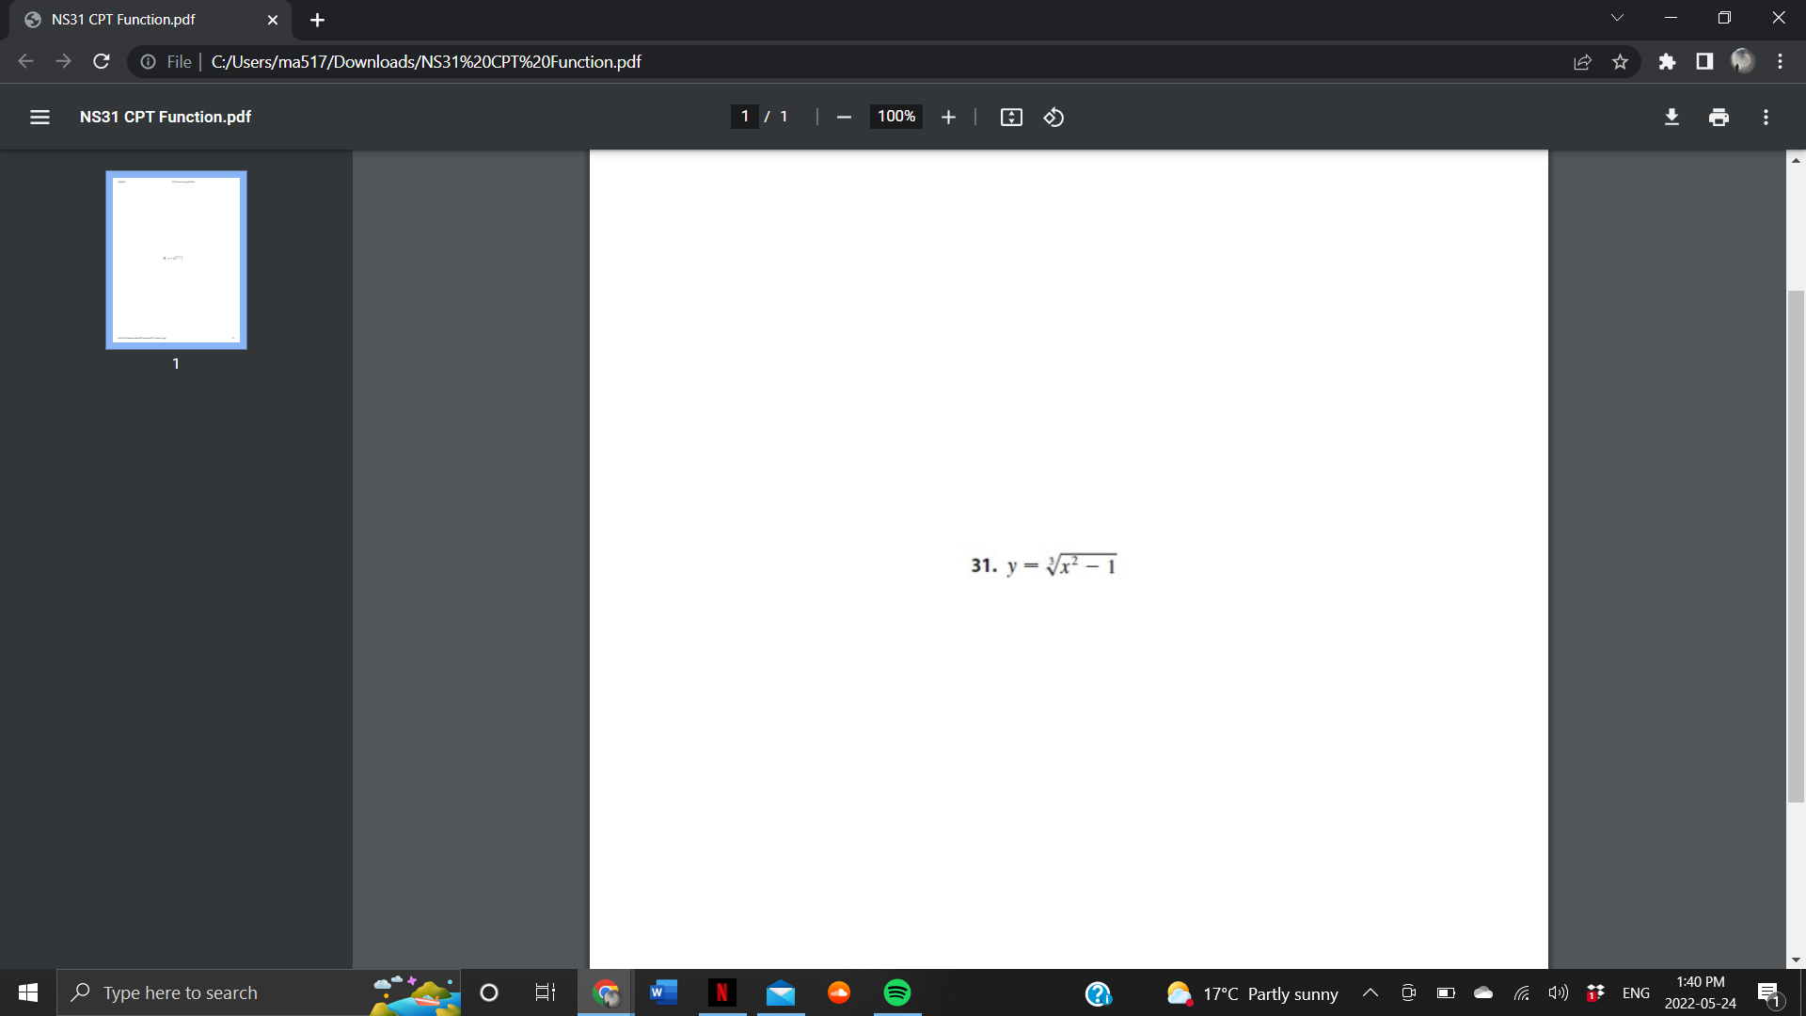This screenshot has width=1806, height=1016.
Task: Open the browser extensions puzzle icon
Action: pos(1668,61)
